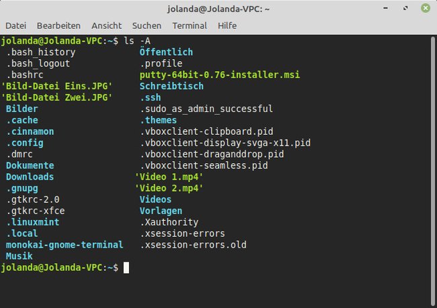Click the Öffentlich directory name
The image size is (437, 308).
point(166,52)
